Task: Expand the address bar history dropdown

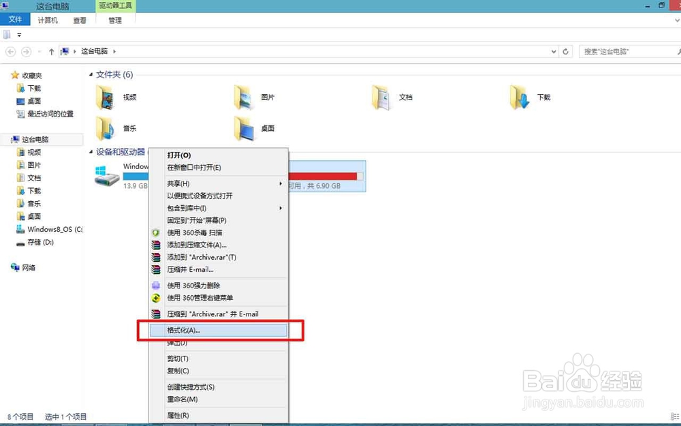Action: click(x=554, y=51)
